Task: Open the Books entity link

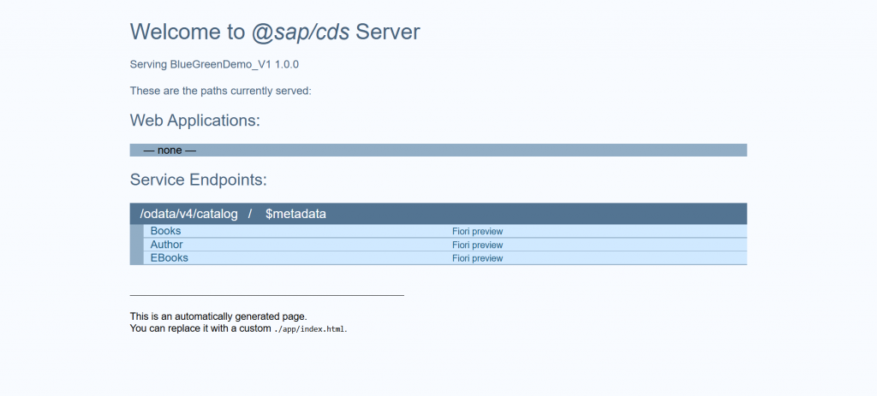Action: (165, 231)
